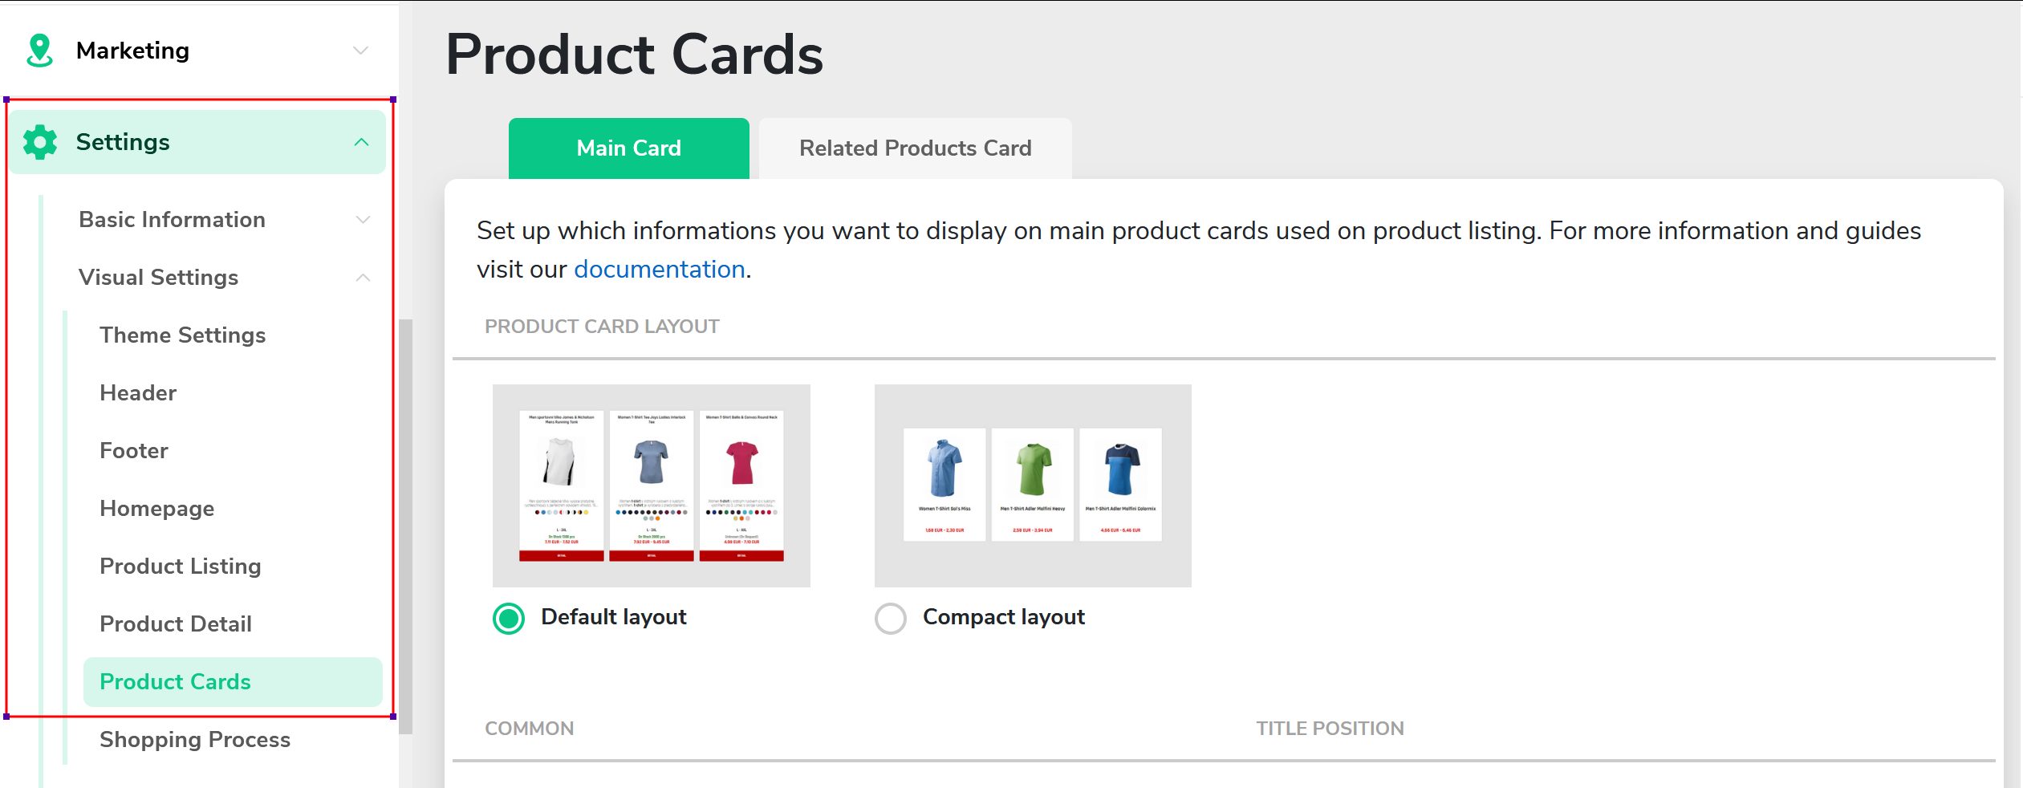Select the Compact layout radio button
This screenshot has height=788, width=2023.
891,619
